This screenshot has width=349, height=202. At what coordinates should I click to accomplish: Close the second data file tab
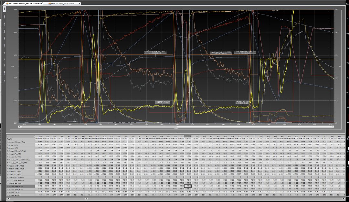[x=79, y=4]
